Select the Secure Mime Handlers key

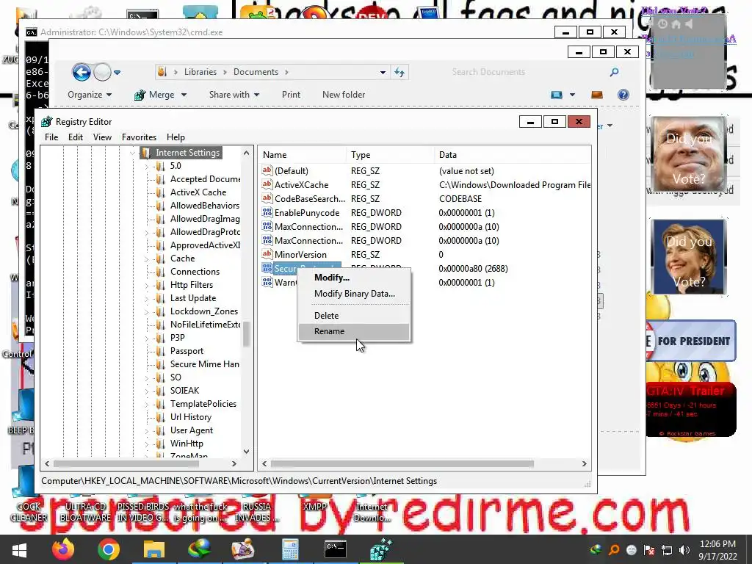tap(205, 364)
